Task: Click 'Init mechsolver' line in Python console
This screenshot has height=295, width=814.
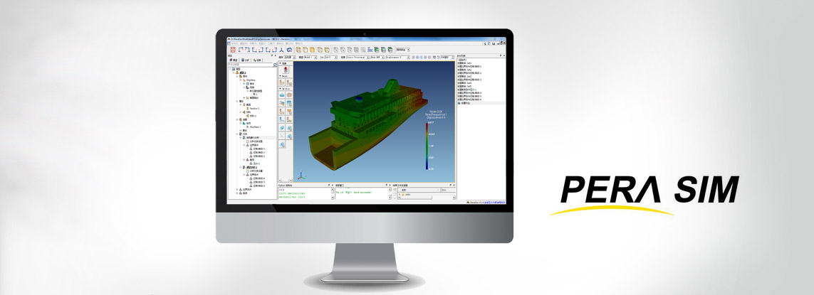Action: [x=292, y=193]
